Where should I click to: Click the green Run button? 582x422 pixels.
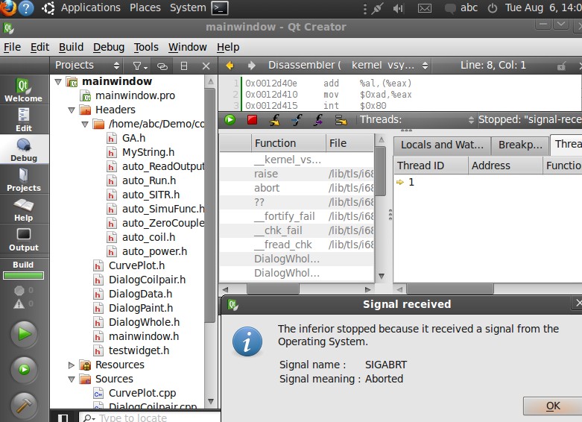24,334
